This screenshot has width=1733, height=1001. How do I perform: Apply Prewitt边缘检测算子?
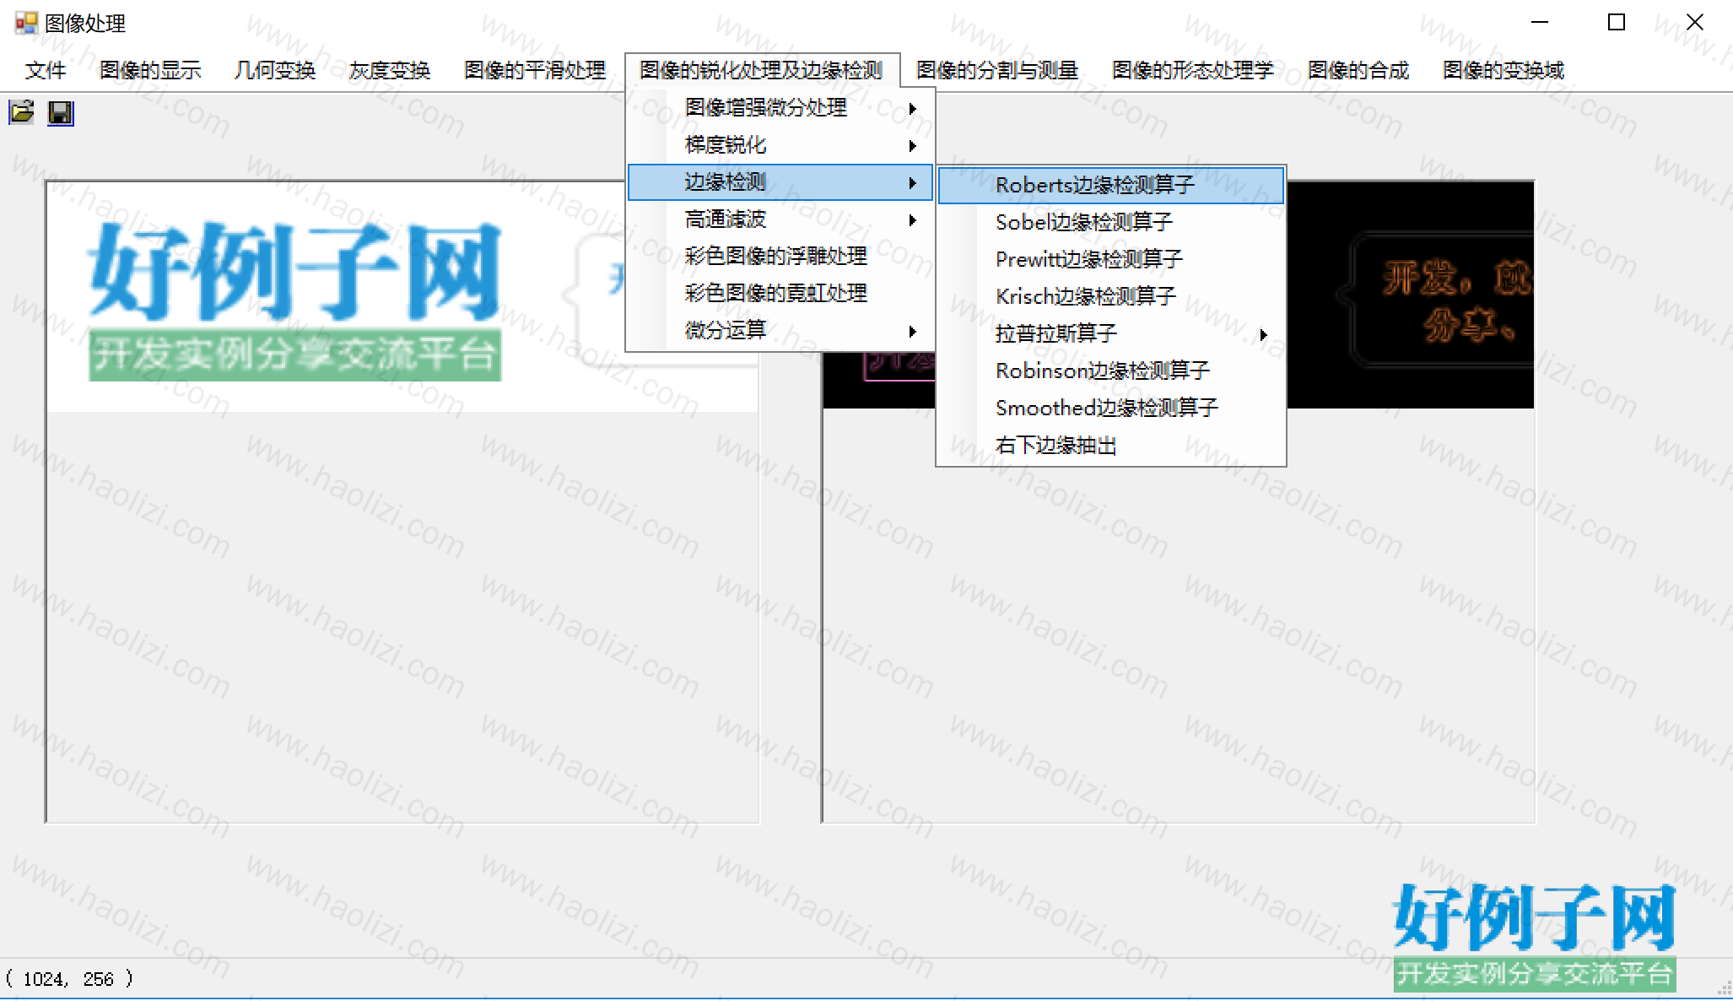click(x=1111, y=260)
